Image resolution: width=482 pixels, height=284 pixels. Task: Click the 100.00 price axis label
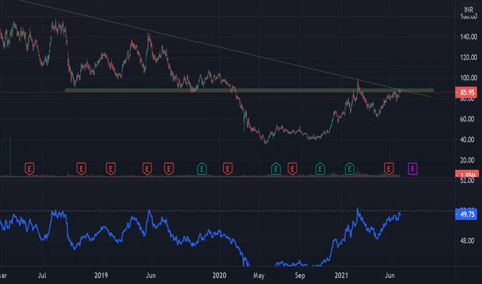pyautogui.click(x=469, y=78)
